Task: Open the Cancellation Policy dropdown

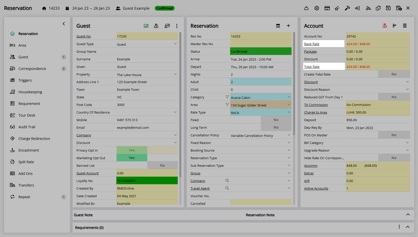Action: [289, 135]
